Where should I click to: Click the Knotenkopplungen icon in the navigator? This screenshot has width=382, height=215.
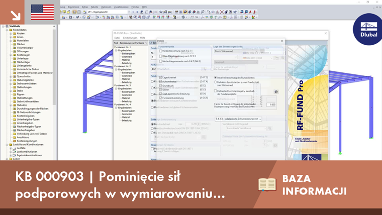(14, 141)
